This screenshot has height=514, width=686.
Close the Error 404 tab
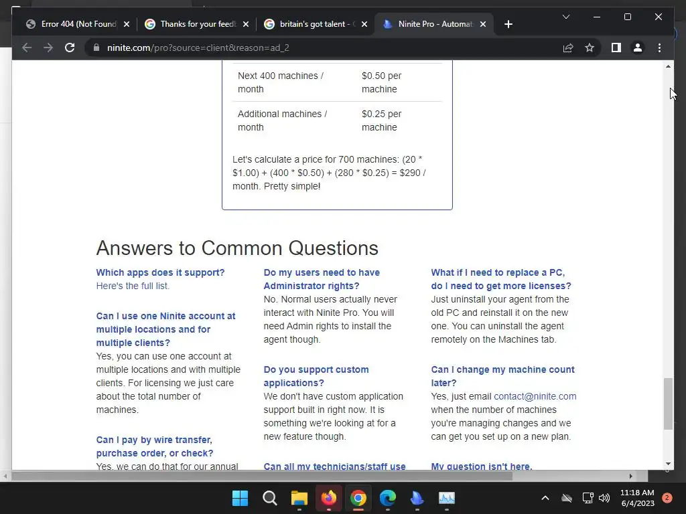127,24
